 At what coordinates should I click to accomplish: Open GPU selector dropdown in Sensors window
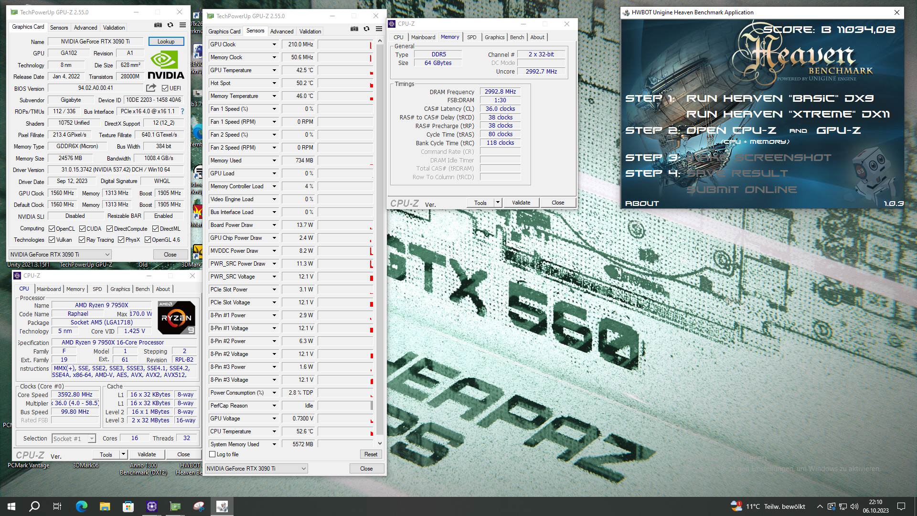[256, 469]
